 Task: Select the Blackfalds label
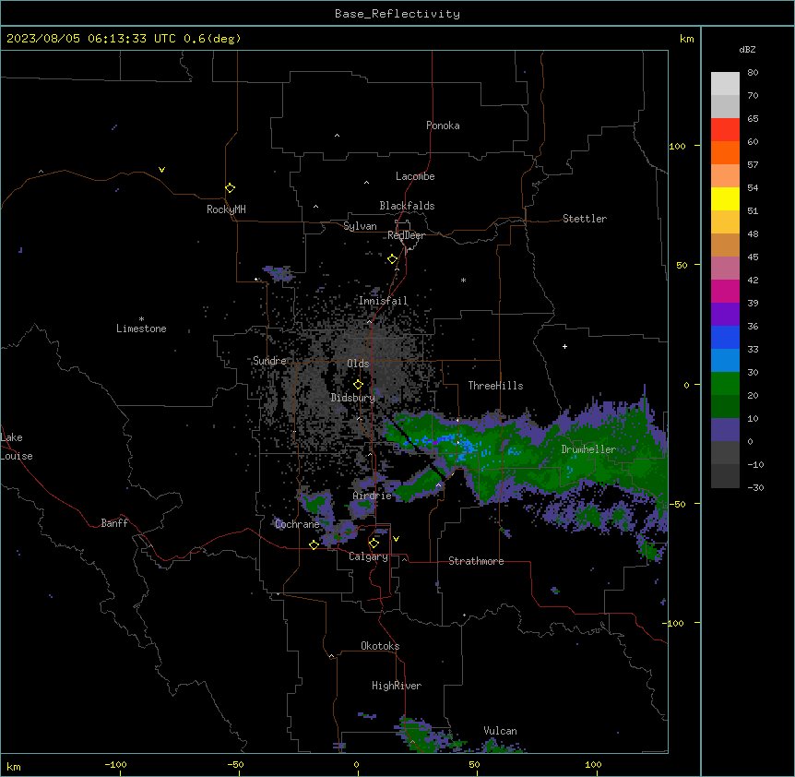407,206
